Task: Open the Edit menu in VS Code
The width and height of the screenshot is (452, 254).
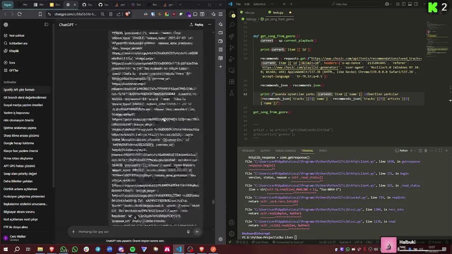Action: coord(247,4)
